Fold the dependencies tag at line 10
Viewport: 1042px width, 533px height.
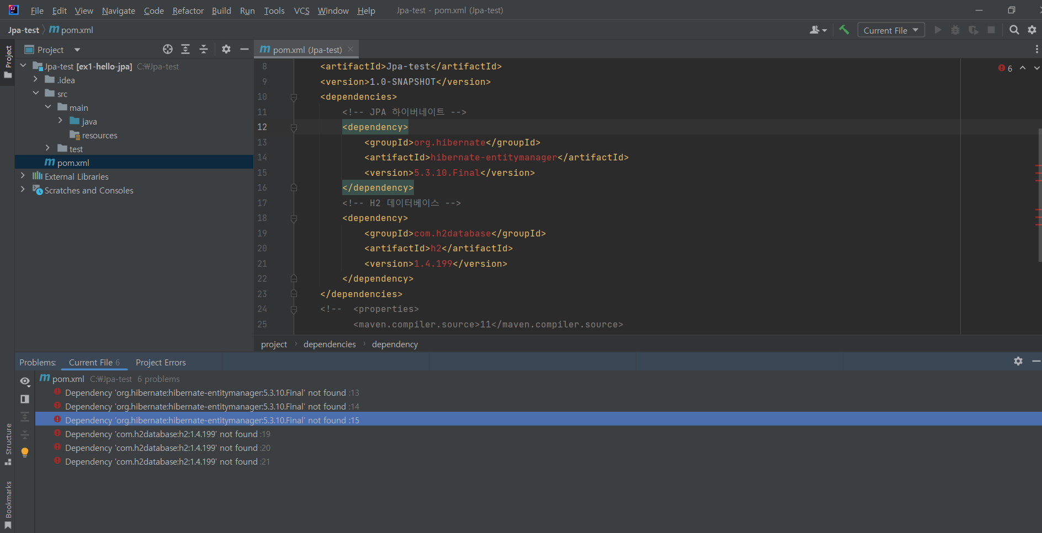point(294,97)
